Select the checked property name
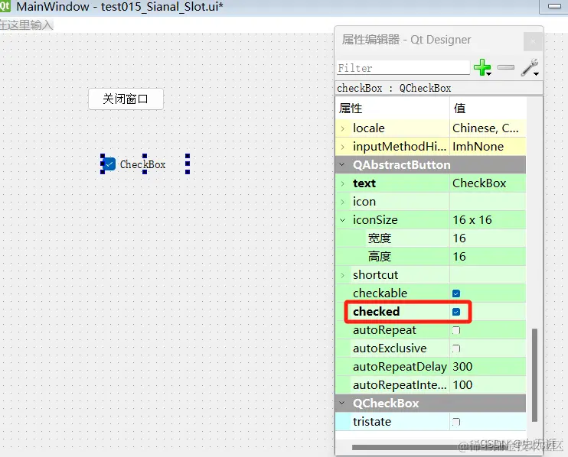Image resolution: width=568 pixels, height=457 pixels. (x=377, y=312)
